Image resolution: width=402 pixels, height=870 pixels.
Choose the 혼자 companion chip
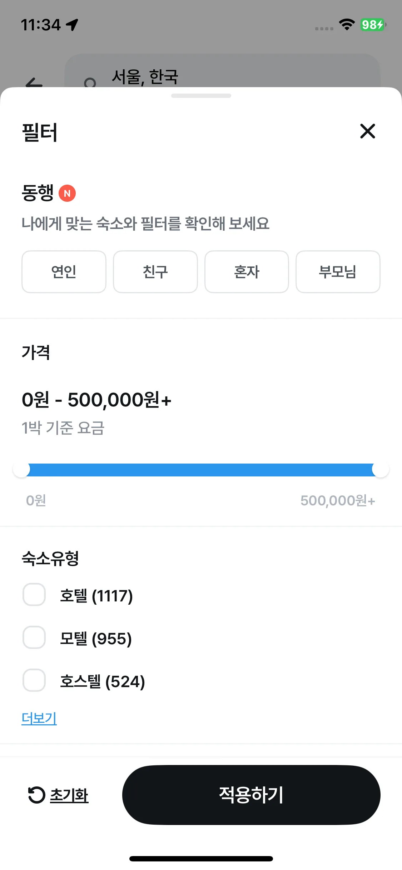click(247, 272)
